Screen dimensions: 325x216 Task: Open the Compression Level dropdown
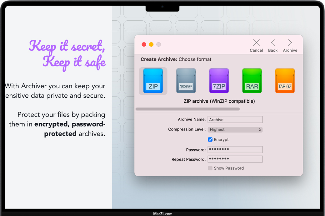235,130
